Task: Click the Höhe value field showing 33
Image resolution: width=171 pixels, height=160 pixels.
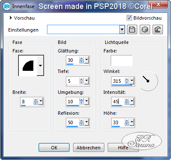Action: point(118,122)
